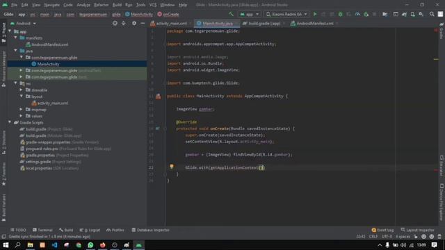
Task: Expand the drawable folder node
Action: tap(22, 90)
